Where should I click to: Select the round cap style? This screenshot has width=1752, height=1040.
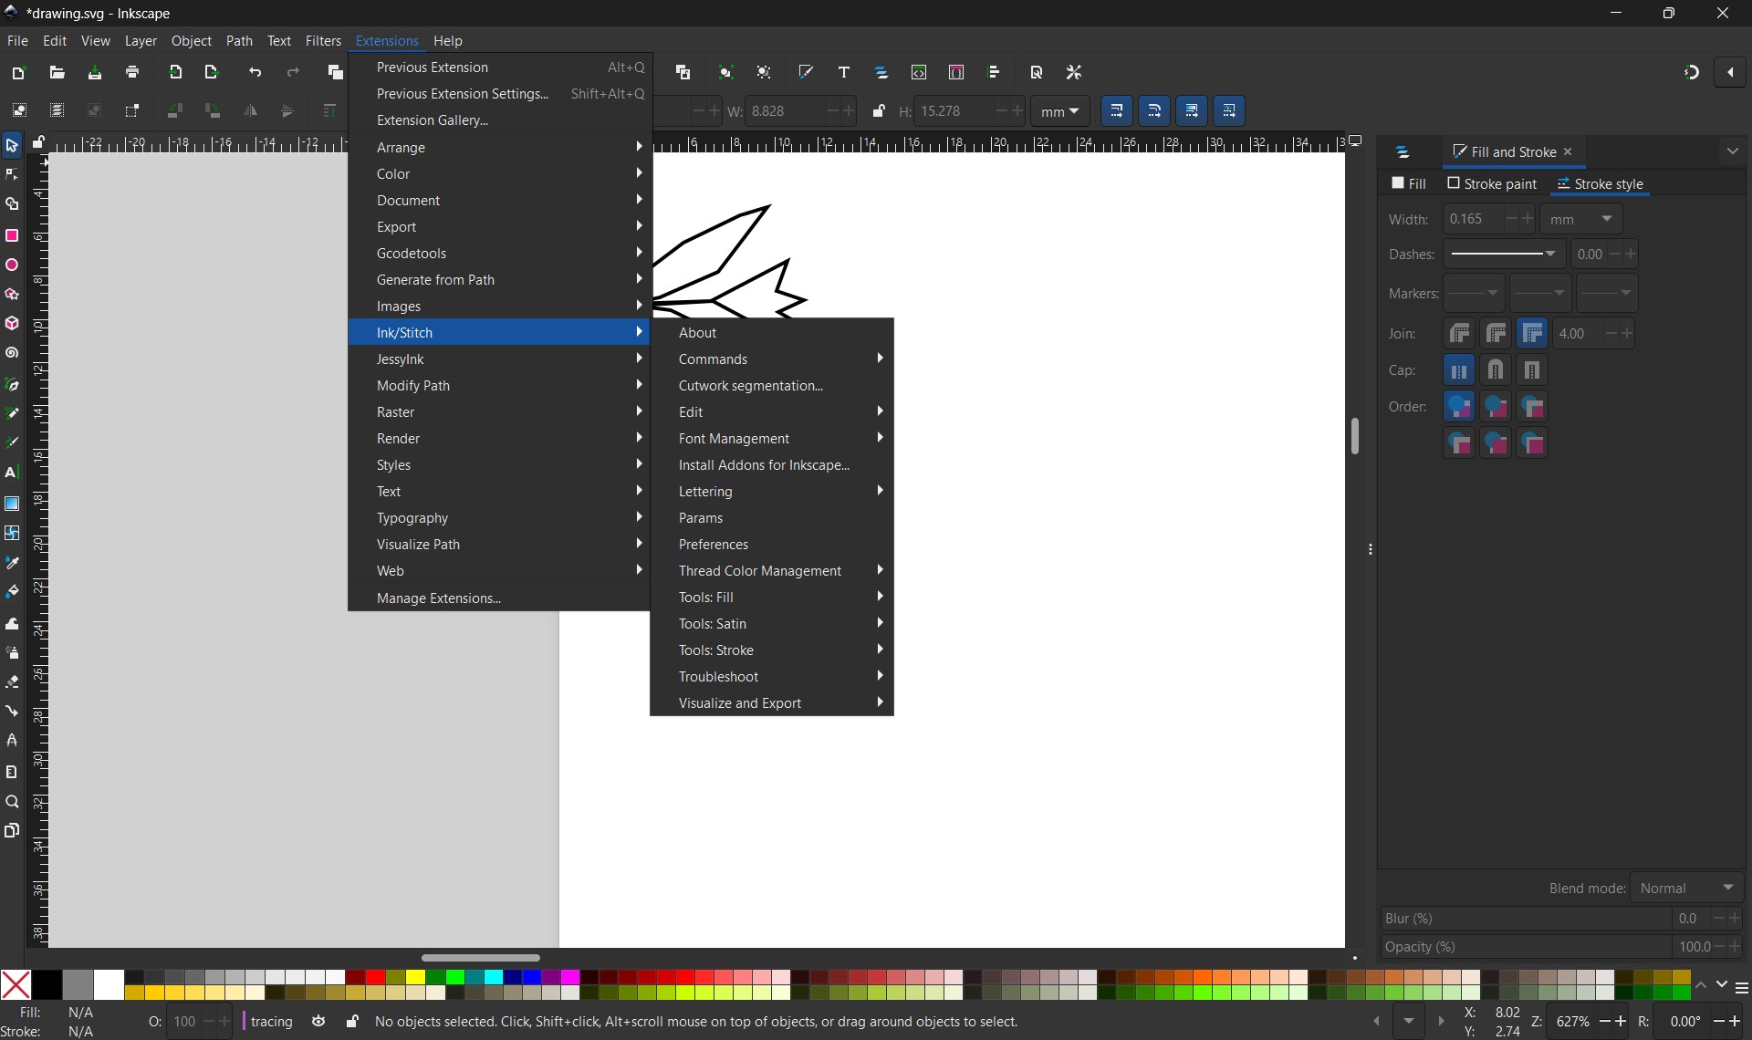pyautogui.click(x=1496, y=370)
